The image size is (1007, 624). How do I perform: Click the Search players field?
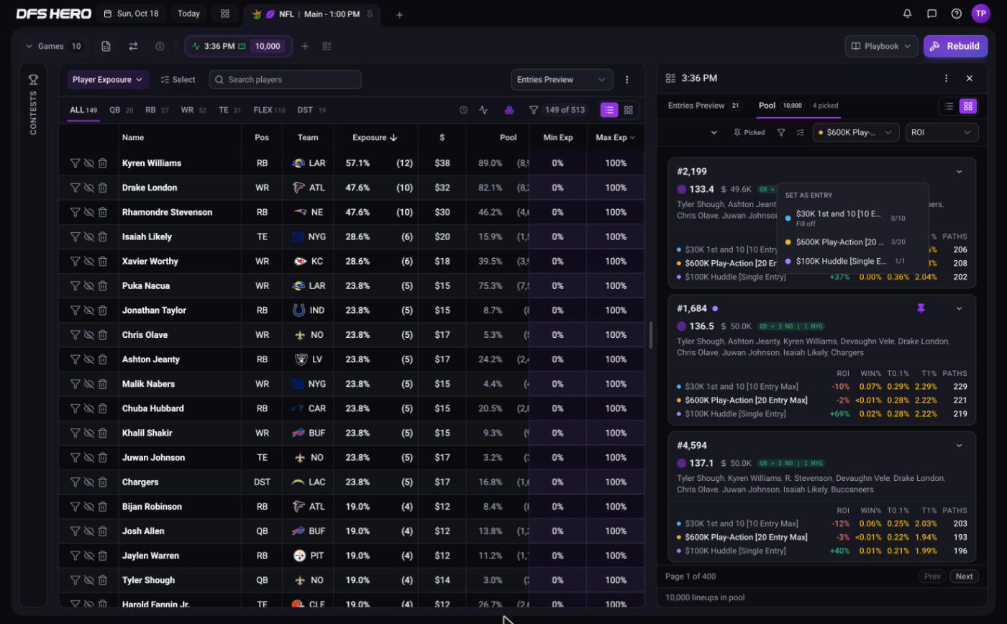285,80
